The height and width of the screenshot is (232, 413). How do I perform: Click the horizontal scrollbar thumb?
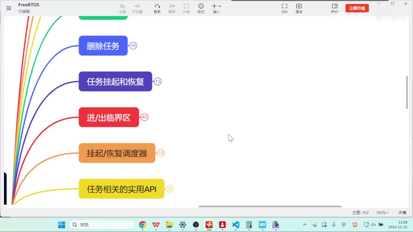[270, 207]
